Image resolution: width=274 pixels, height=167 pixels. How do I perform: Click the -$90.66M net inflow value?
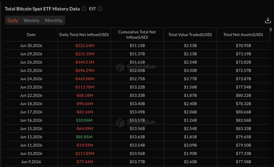pos(84,104)
